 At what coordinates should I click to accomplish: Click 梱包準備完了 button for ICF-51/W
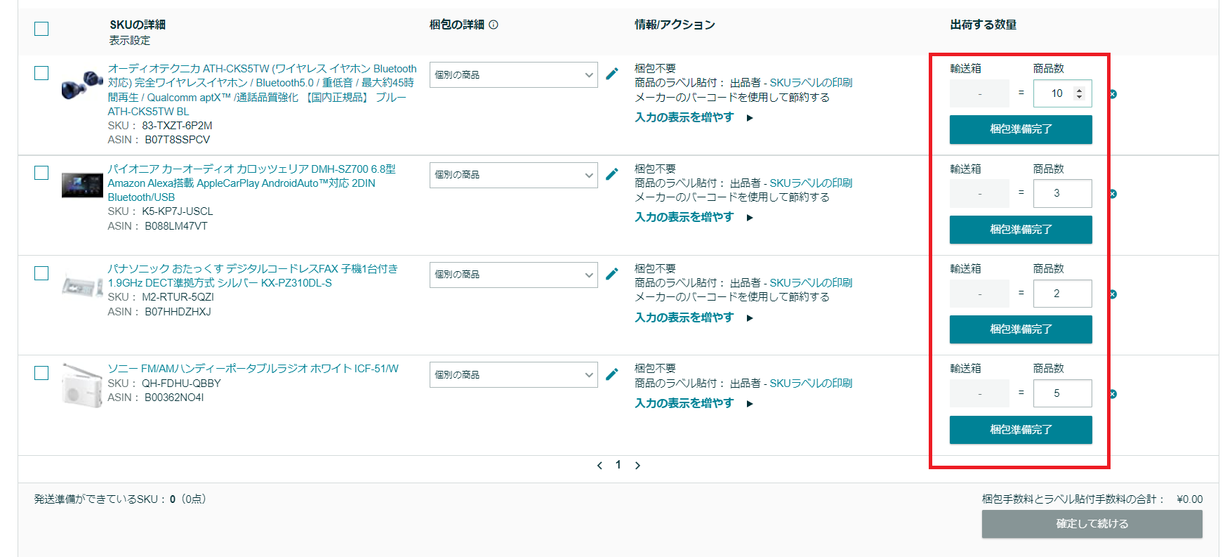(1021, 430)
